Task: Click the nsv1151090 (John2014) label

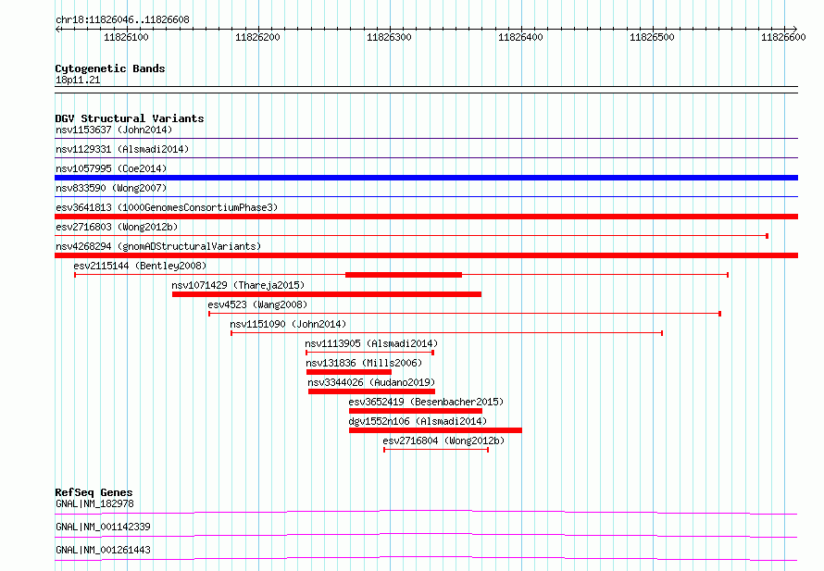Action: 288,324
